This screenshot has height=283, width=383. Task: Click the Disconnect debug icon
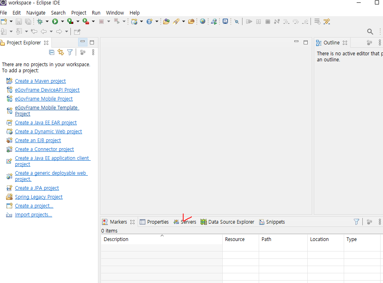point(277,21)
